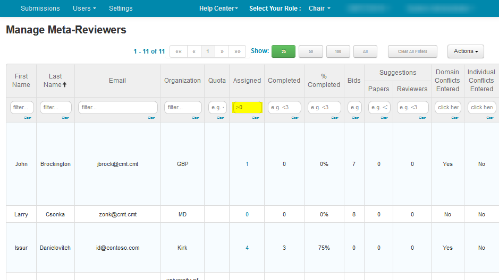Image resolution: width=499 pixels, height=280 pixels.
Task: Sort by Email column header
Action: [x=117, y=81]
